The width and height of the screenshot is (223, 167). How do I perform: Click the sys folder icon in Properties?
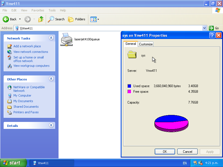click(x=132, y=55)
